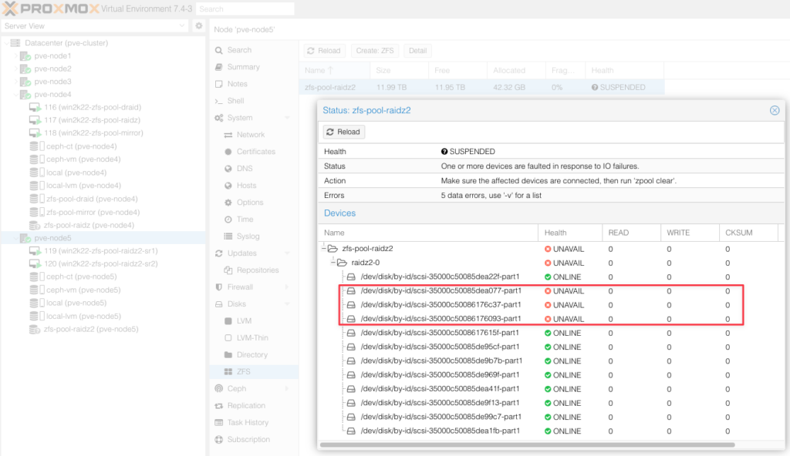Collapse the raidz2-0 vdev group

coord(333,262)
